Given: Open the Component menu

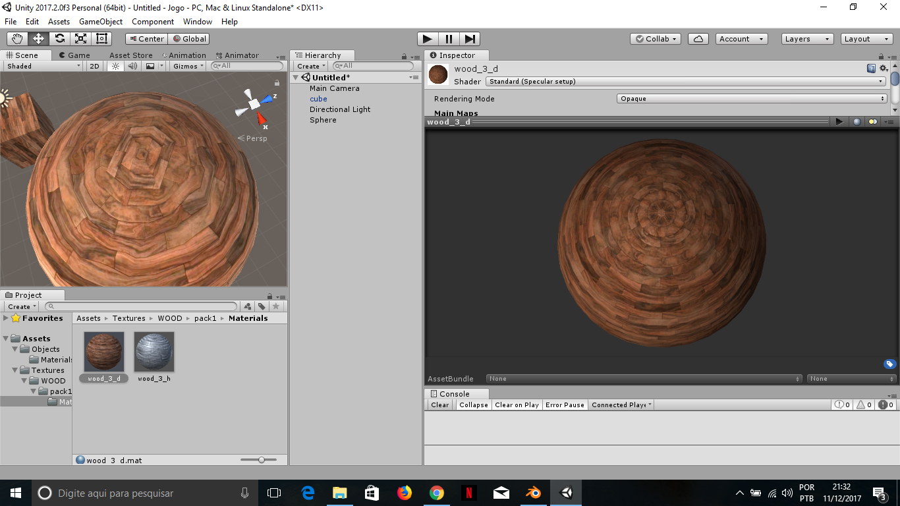Looking at the screenshot, I should click(153, 22).
